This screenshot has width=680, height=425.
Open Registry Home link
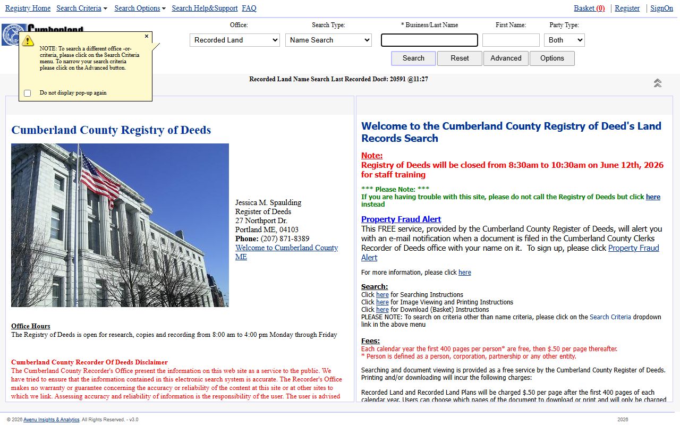tap(28, 8)
